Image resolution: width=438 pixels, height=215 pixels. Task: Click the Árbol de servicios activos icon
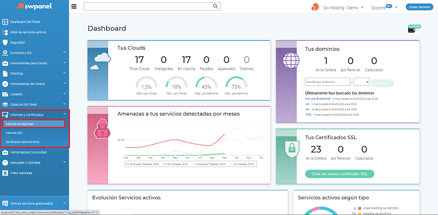[x=5, y=32]
